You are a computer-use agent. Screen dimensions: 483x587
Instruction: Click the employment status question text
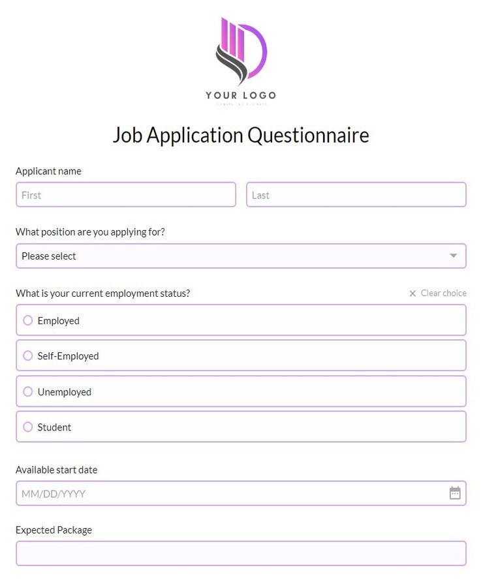tap(102, 293)
